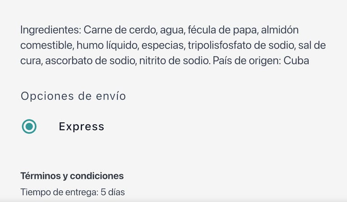This screenshot has width=347, height=202.
Task: Click the 'Términos y condiciones' heading
Action: tap(72, 176)
